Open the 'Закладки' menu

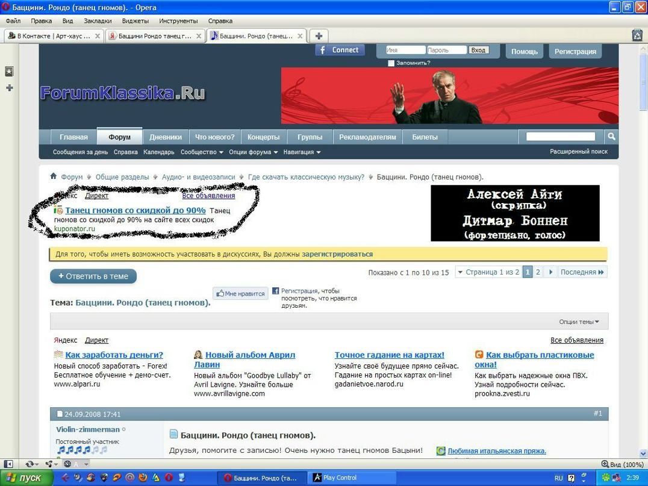click(98, 20)
